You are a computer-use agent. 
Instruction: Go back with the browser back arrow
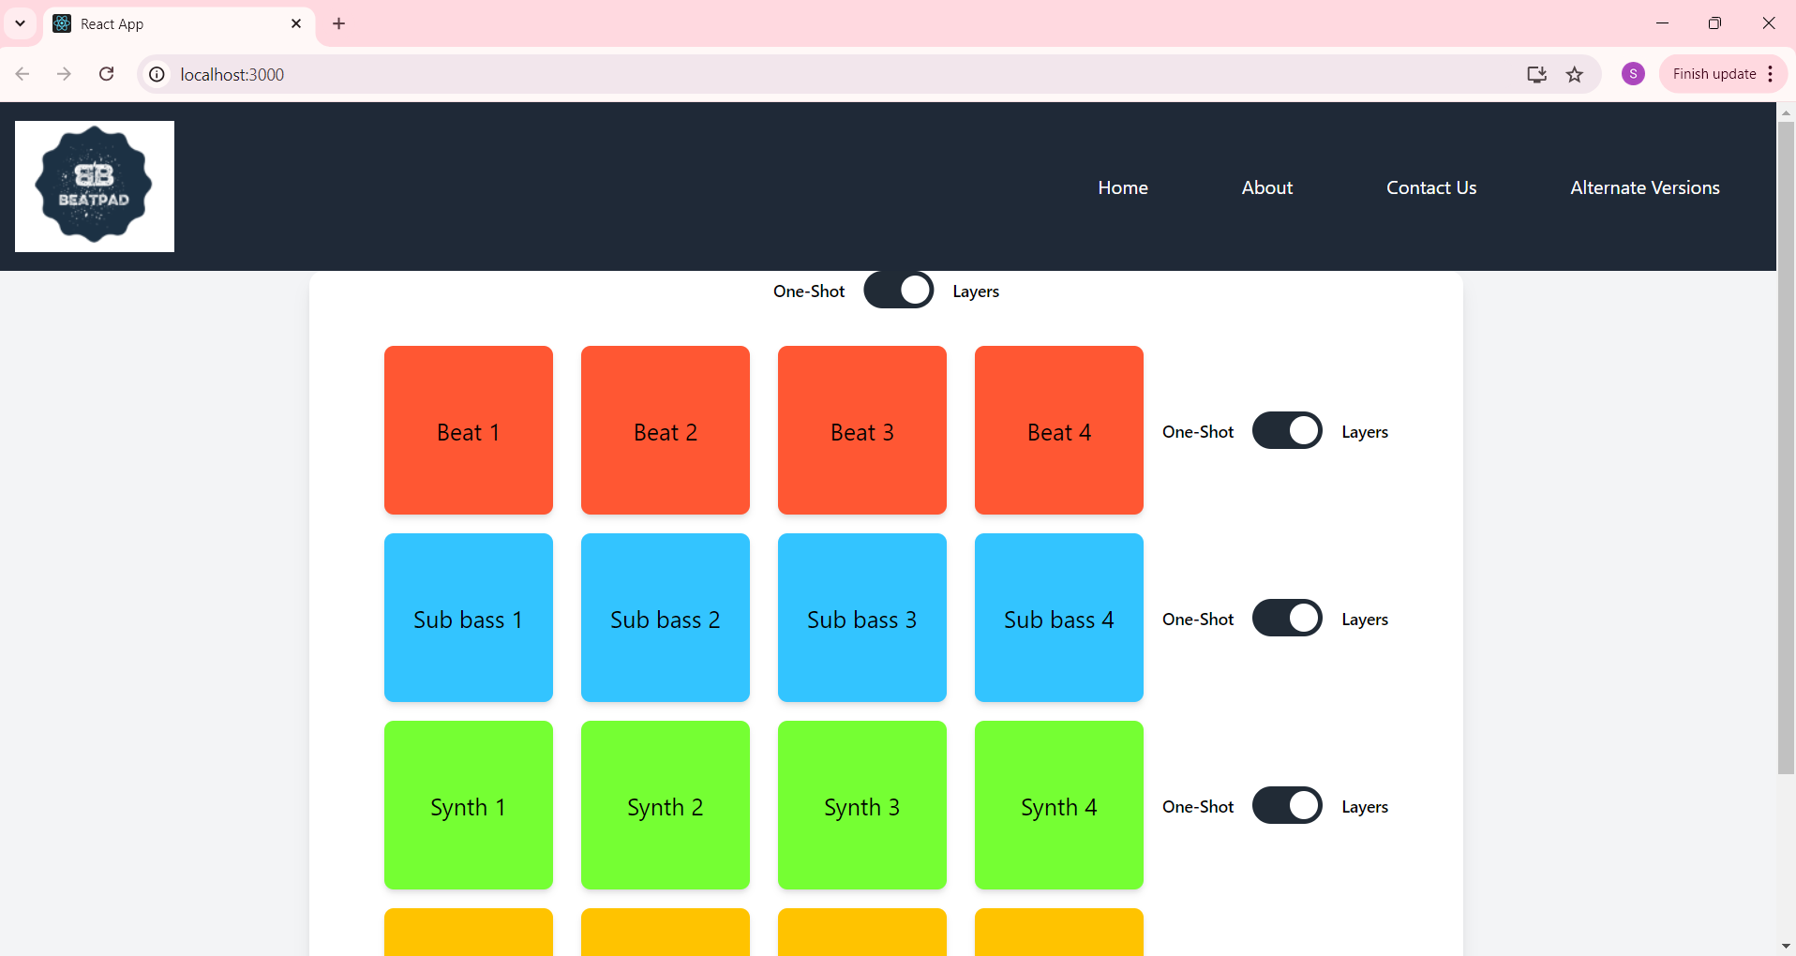coord(22,74)
